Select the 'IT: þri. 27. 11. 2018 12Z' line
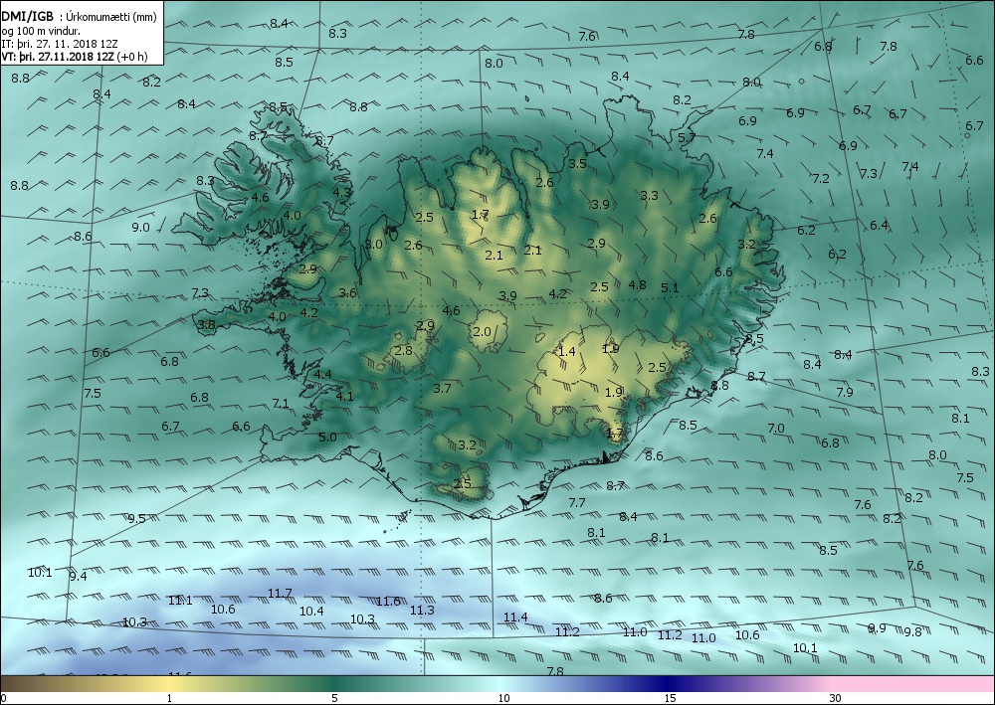Viewport: 995px width, 705px height. click(60, 44)
